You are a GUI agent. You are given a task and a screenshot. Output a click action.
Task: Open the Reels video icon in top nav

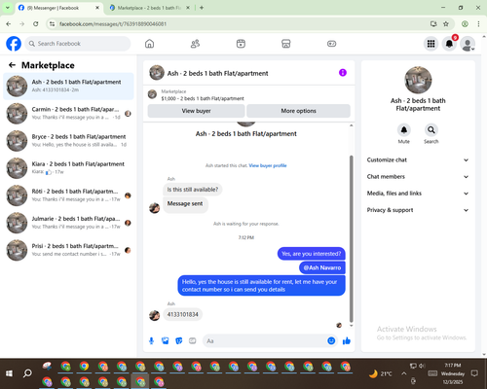tap(241, 44)
